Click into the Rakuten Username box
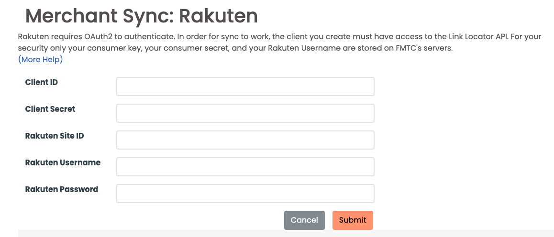The image size is (554, 237). (245, 167)
